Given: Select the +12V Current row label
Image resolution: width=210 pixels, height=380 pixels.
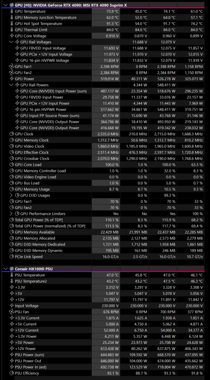Looking at the screenshot, I should (27, 330).
